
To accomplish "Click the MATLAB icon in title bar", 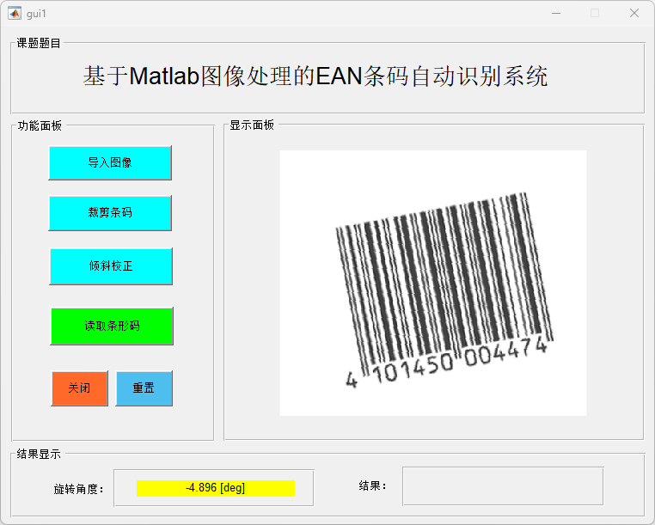I will 15,13.
